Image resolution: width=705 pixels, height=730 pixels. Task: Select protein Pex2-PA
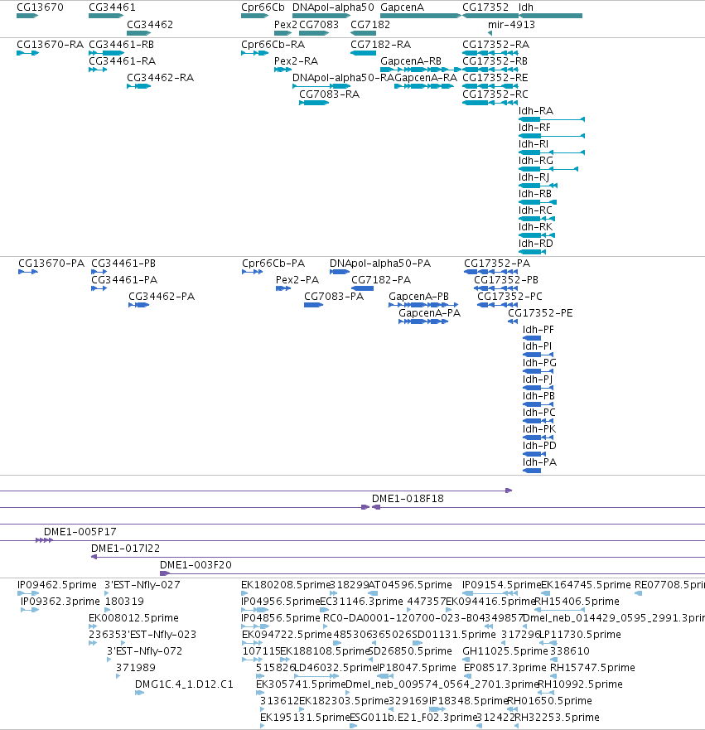coord(283,288)
